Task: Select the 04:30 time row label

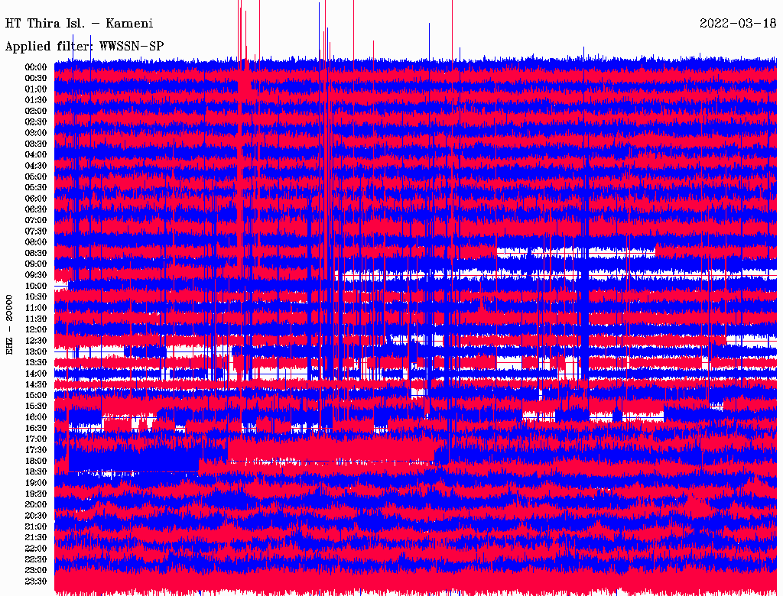Action: [36, 166]
